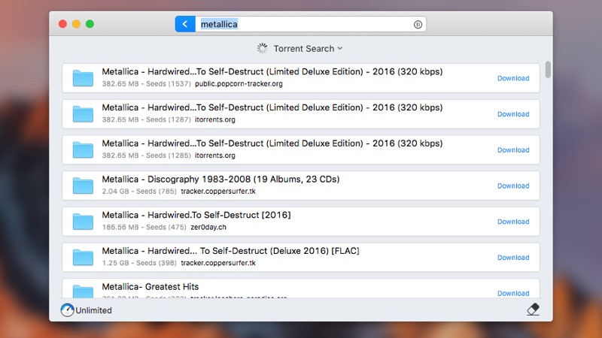Click the yellow minimize window button
Viewport: 602px width, 338px height.
(77, 24)
